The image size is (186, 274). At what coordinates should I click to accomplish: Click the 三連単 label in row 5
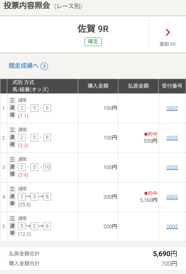(12, 226)
